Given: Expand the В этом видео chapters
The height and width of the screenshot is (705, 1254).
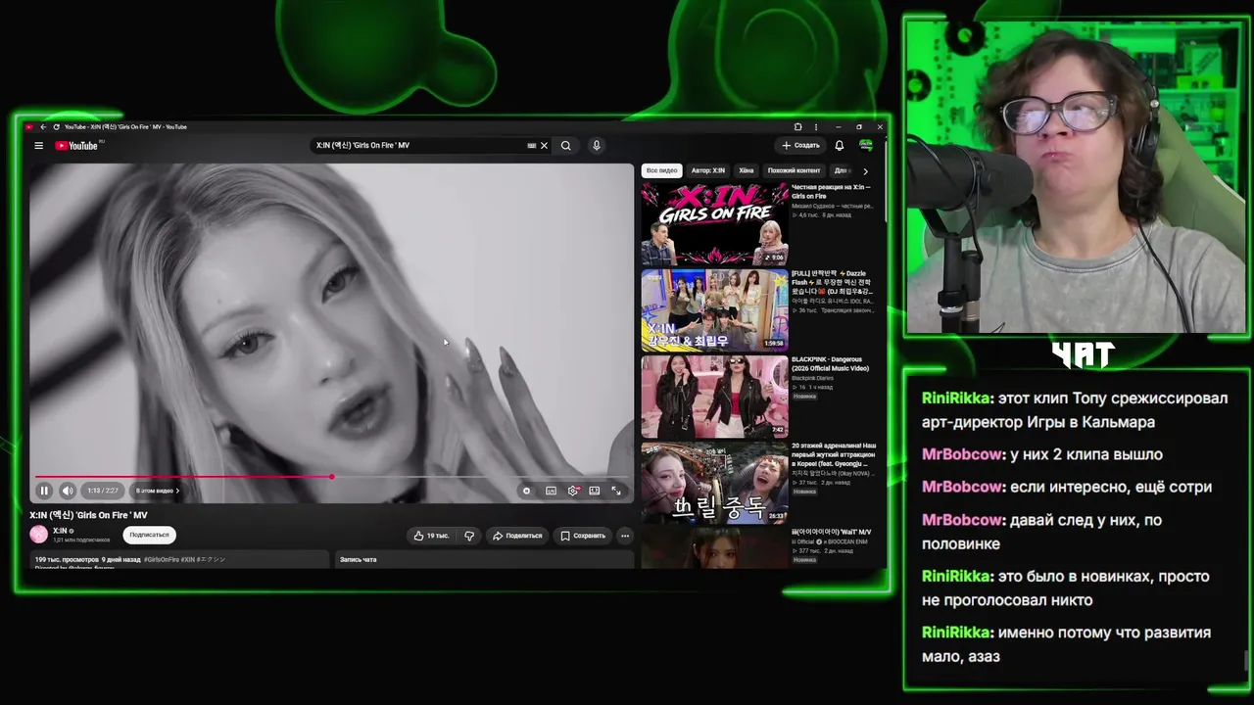Looking at the screenshot, I should click(158, 491).
